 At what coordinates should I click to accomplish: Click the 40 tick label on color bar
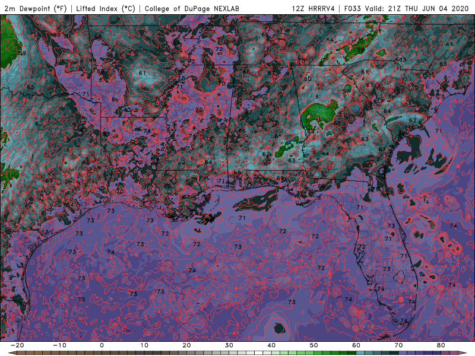(x=271, y=345)
